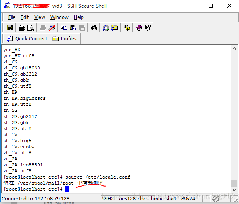Screen dimensions: 239x204
Task: Open the Help book icon
Action: tap(139, 27)
